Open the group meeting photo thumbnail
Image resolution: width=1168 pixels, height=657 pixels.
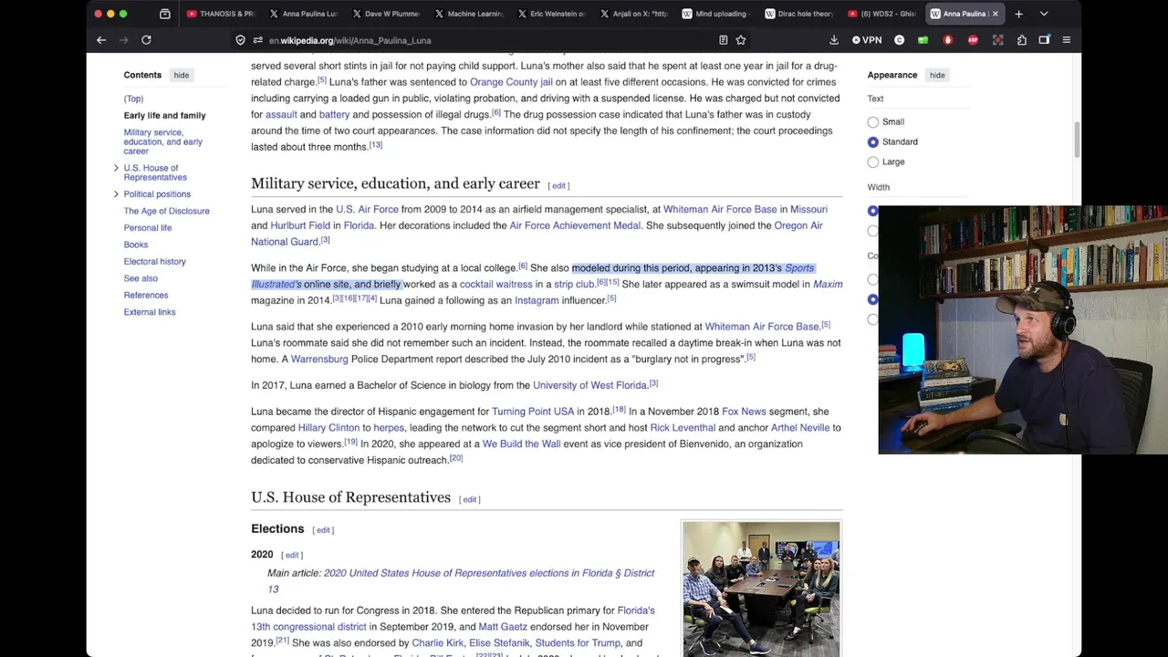(x=761, y=589)
